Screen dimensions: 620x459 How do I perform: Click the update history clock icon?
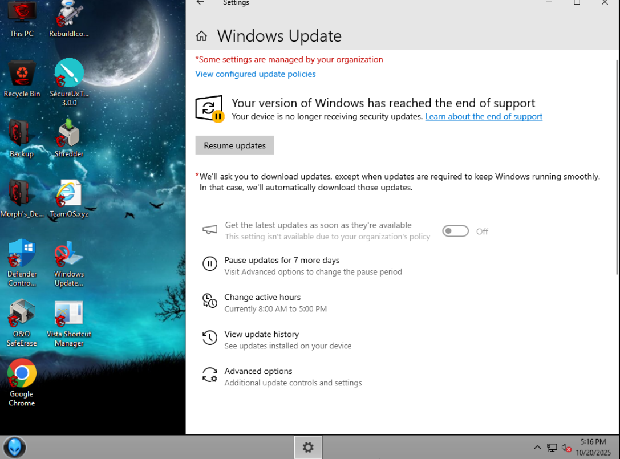[210, 338]
